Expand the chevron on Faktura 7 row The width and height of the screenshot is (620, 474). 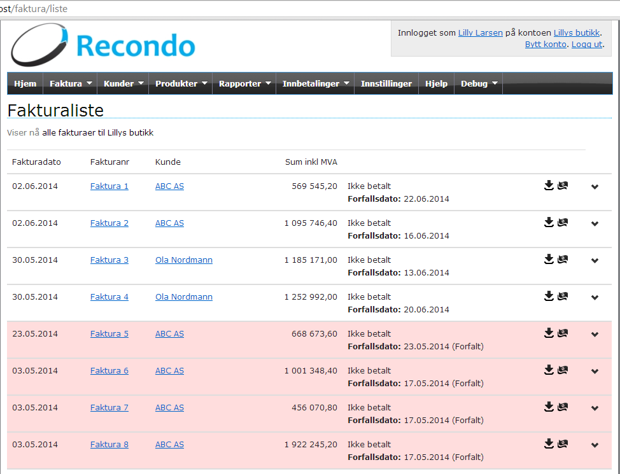point(595,408)
